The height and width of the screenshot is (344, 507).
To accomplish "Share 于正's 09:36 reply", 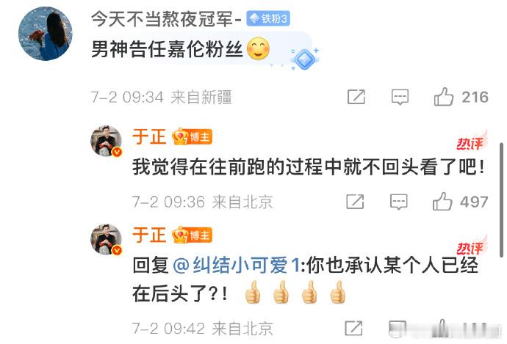I will click(x=355, y=202).
